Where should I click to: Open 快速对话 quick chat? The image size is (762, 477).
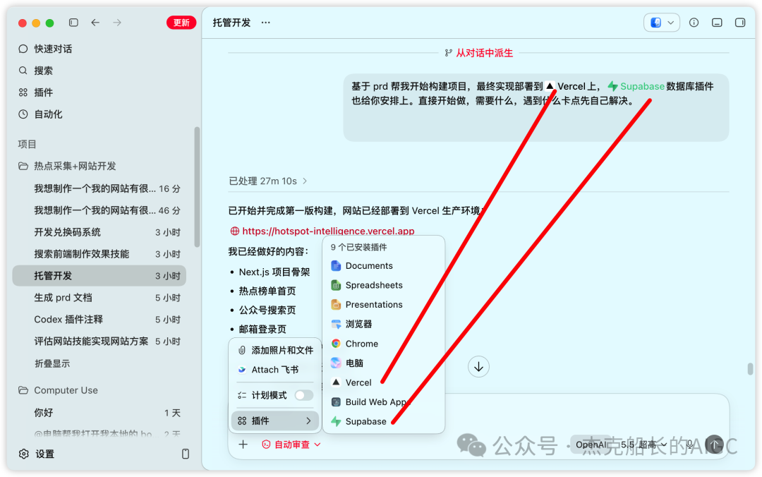[52, 49]
